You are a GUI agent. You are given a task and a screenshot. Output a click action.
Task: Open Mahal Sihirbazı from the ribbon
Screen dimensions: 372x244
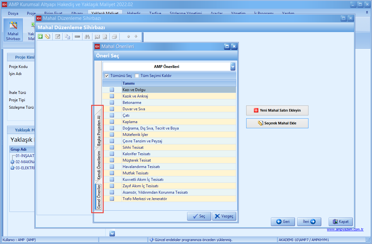[x=13, y=30]
